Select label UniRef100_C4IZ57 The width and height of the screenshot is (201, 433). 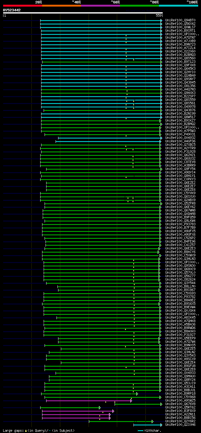point(180,245)
